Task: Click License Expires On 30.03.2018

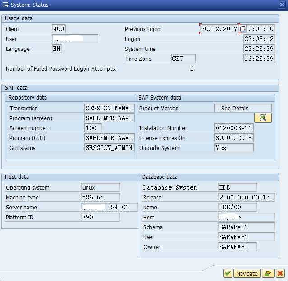Action: 234,138
